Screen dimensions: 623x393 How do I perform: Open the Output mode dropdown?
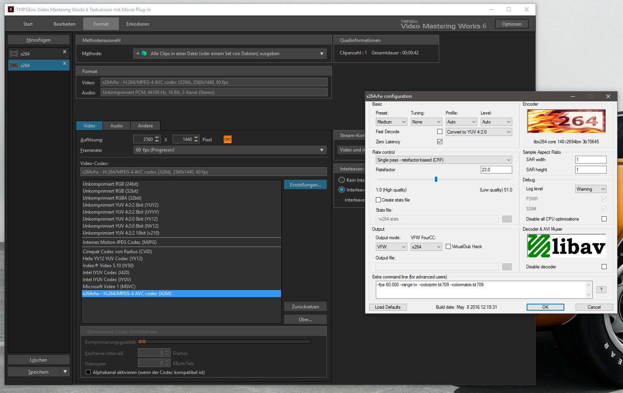coord(391,247)
